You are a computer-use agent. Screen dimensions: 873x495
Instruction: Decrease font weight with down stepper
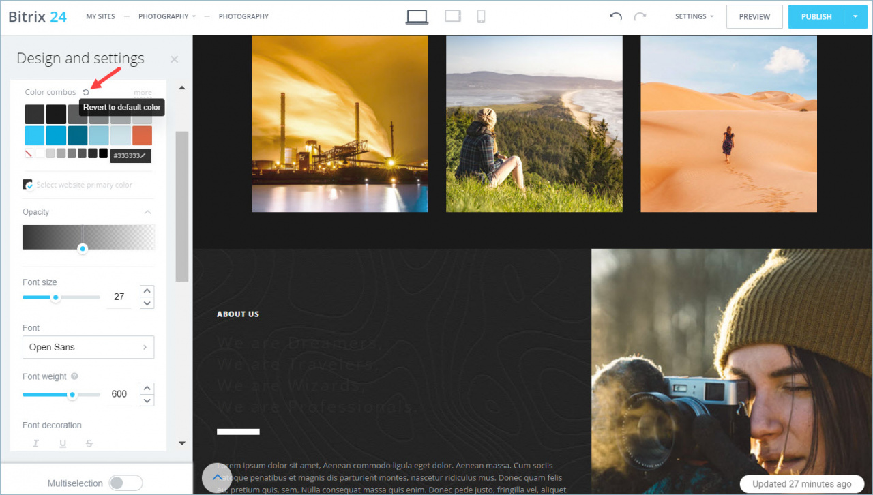pyautogui.click(x=147, y=400)
